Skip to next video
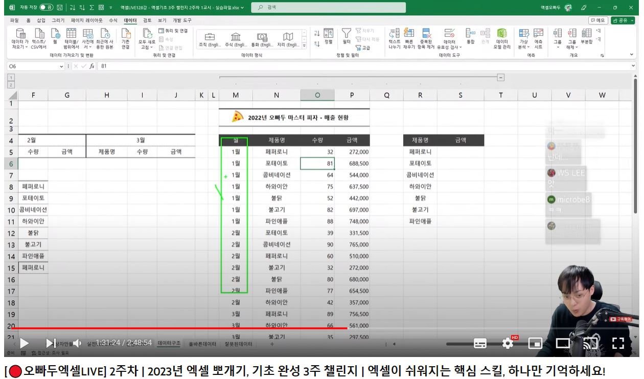This screenshot has width=644, height=379. pyautogui.click(x=51, y=343)
